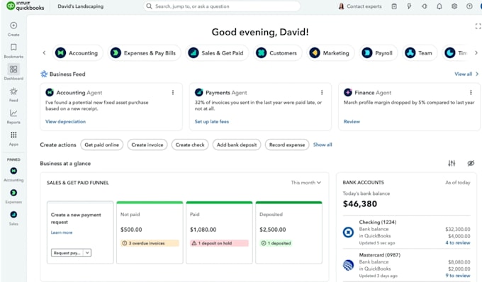The height and width of the screenshot is (282, 482).
Task: Select the Team category chip
Action: pyautogui.click(x=420, y=53)
